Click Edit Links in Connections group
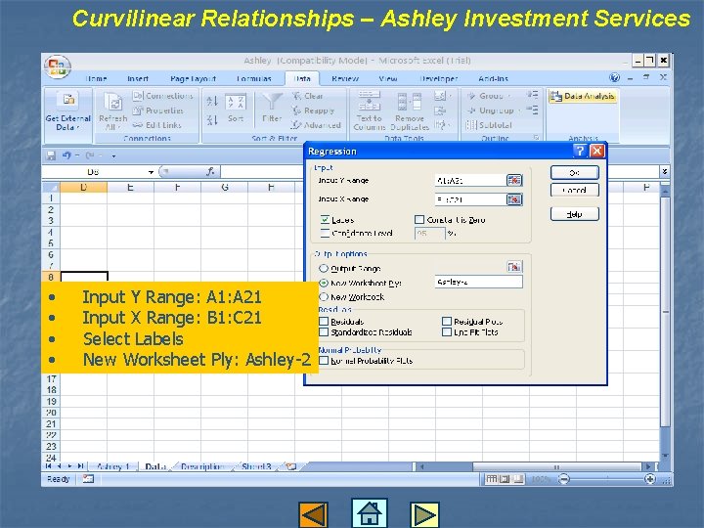This screenshot has height=528, width=704. pyautogui.click(x=157, y=125)
